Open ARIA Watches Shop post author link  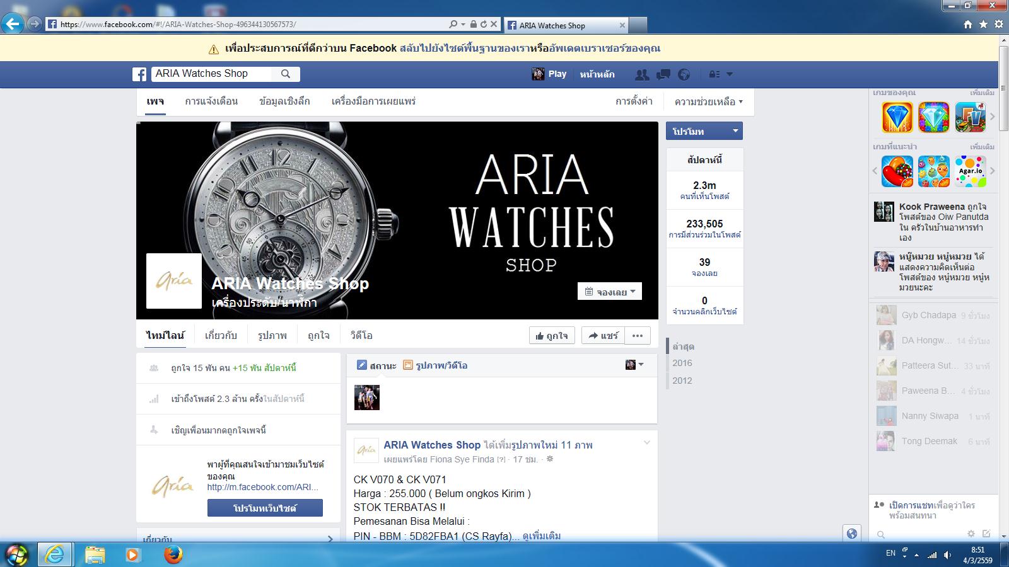pyautogui.click(x=432, y=445)
